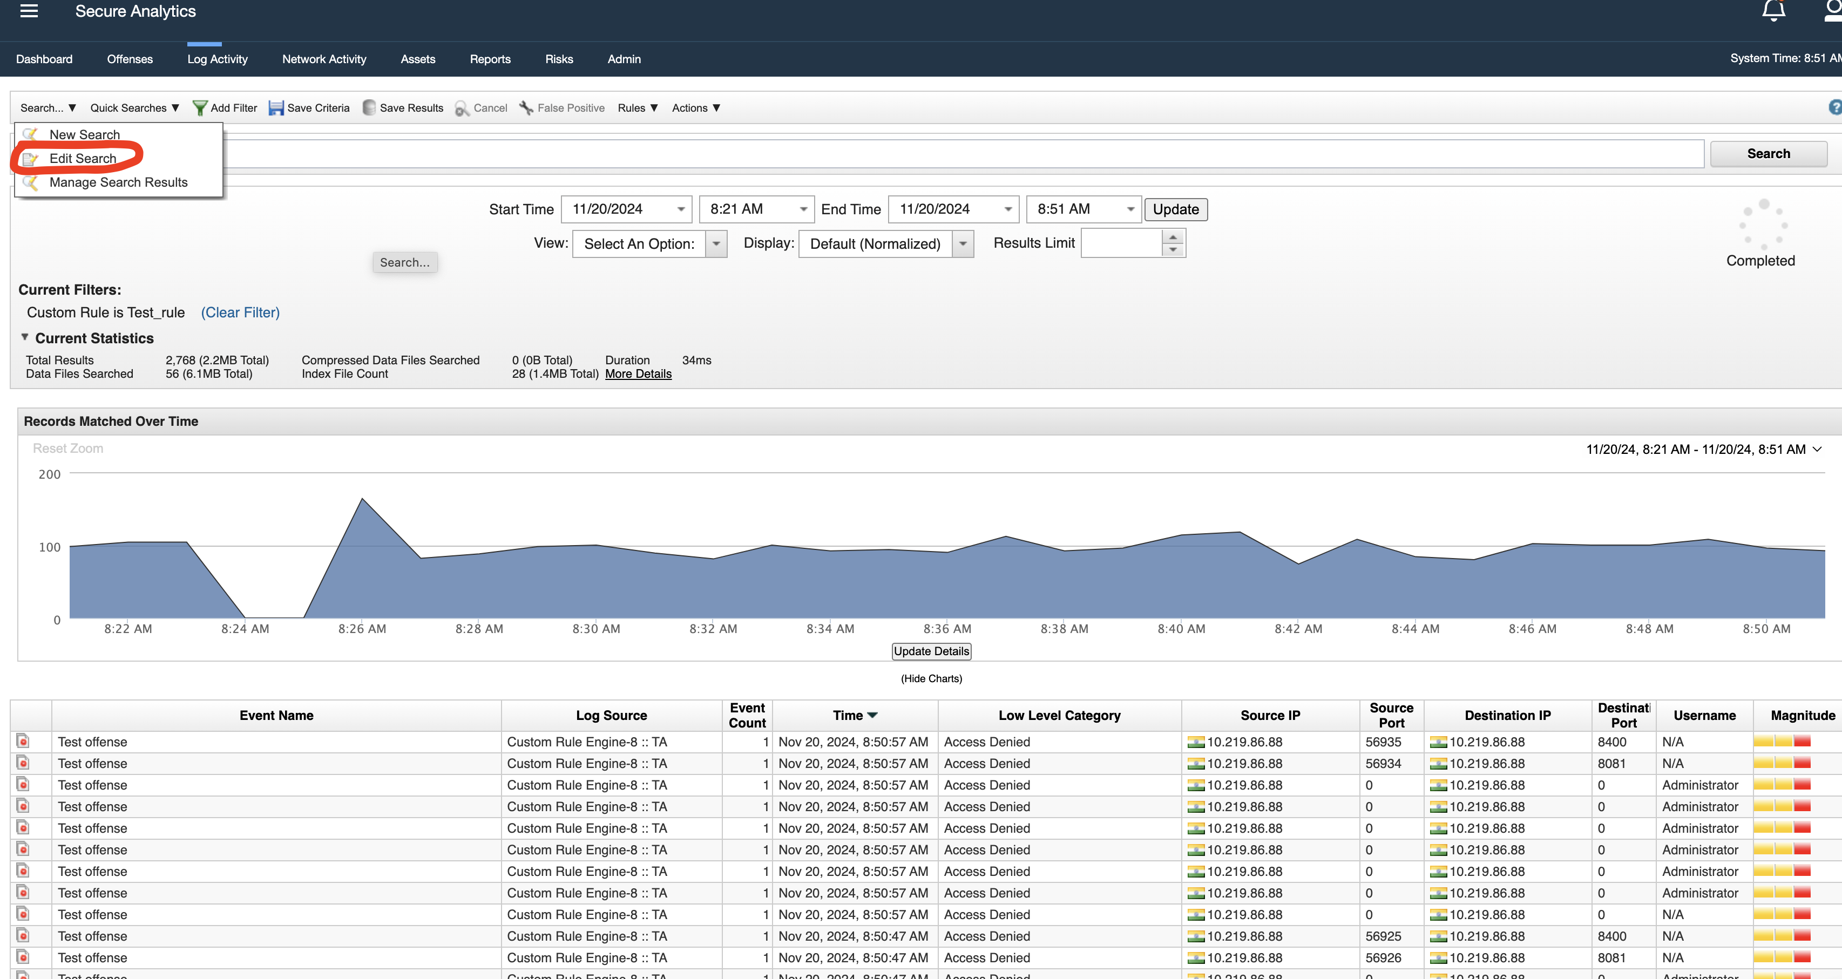Open the Admin tab

(x=624, y=59)
